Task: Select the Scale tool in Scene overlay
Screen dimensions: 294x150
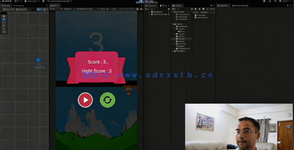Action: pyautogui.click(x=4, y=25)
